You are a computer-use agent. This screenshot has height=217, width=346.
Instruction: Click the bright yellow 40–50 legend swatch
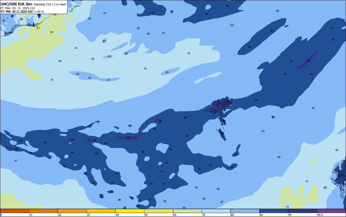[130, 211]
